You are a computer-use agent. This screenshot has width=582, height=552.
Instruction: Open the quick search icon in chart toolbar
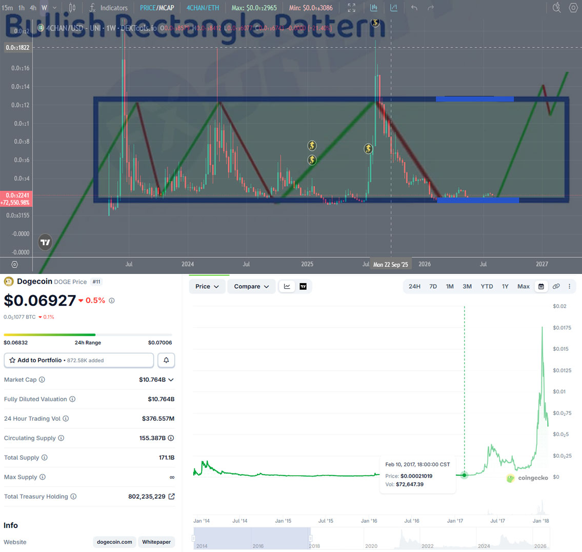pos(556,7)
